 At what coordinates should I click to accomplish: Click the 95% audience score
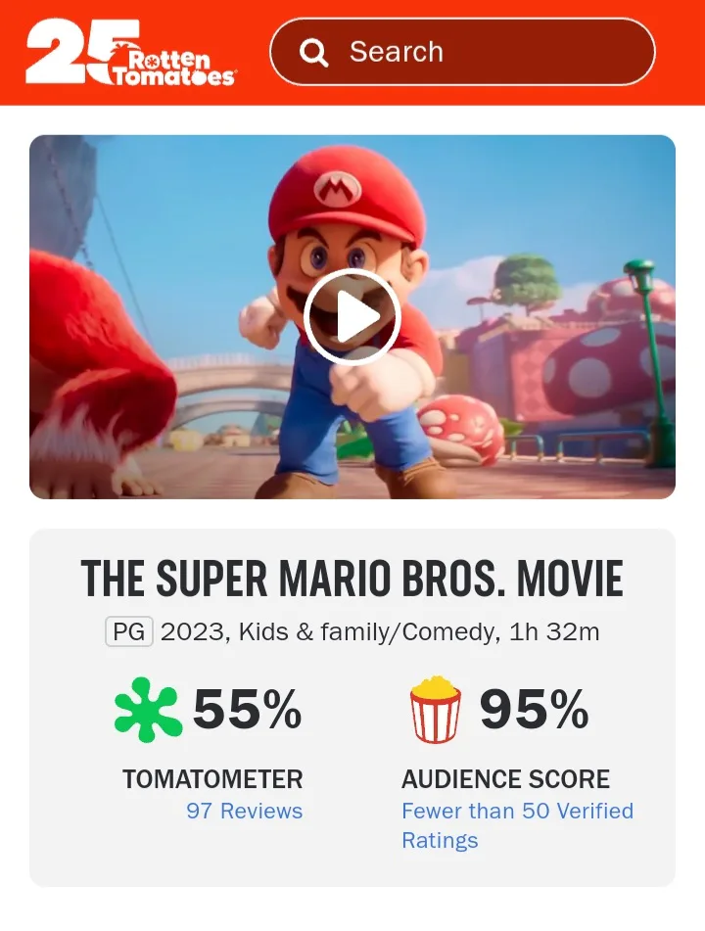click(534, 709)
